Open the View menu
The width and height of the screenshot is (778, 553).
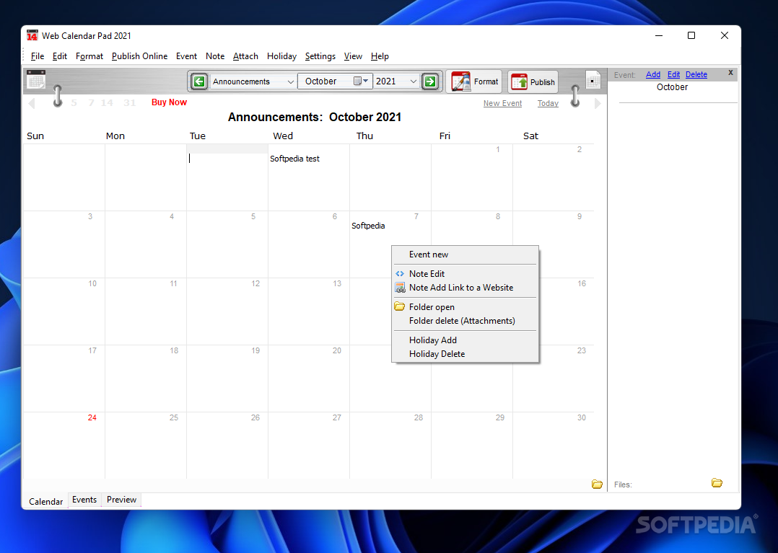click(353, 56)
